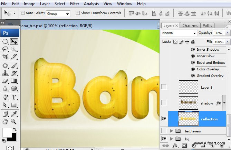
Task: Swap foreground and background colors
Action: (x=15, y=129)
